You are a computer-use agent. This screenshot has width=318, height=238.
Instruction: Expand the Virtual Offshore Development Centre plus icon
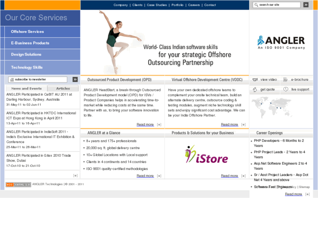click(x=243, y=124)
